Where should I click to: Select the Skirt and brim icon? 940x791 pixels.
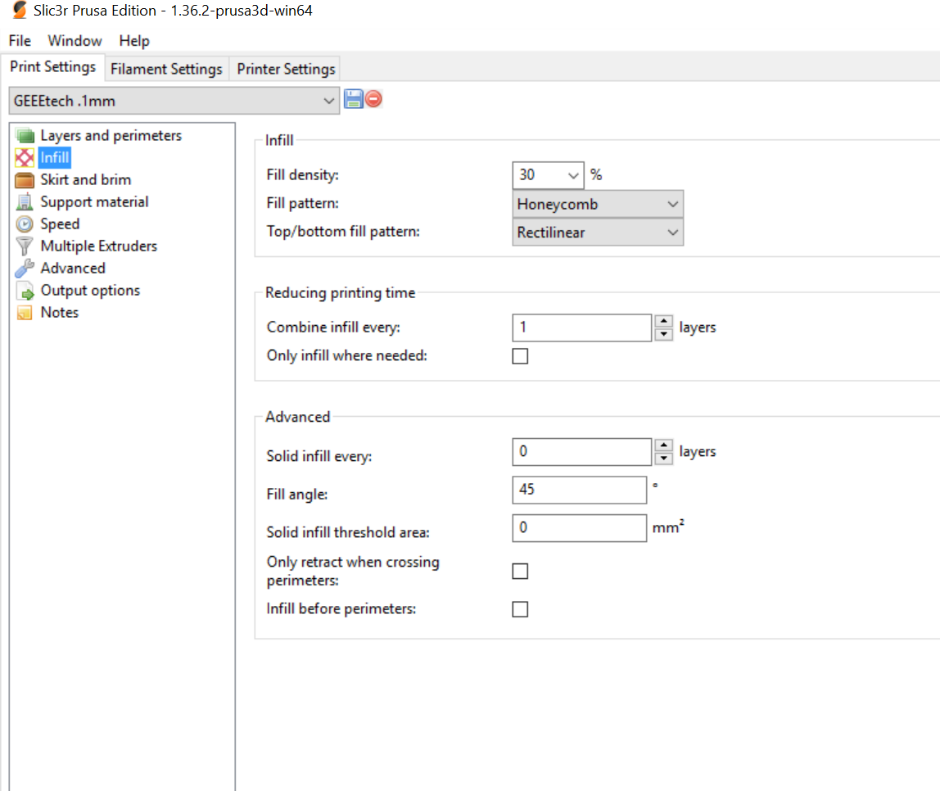[25, 180]
